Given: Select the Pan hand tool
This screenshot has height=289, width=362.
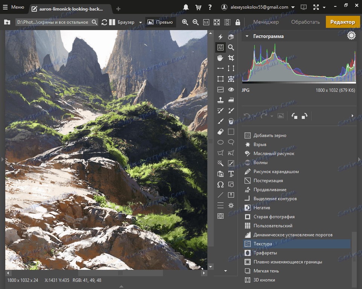Looking at the screenshot, I should click(x=221, y=58).
